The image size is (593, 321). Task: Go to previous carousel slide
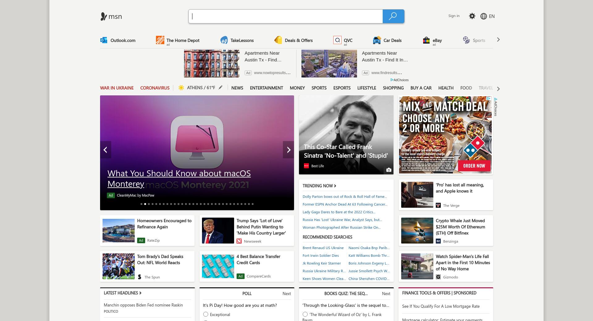pyautogui.click(x=105, y=150)
